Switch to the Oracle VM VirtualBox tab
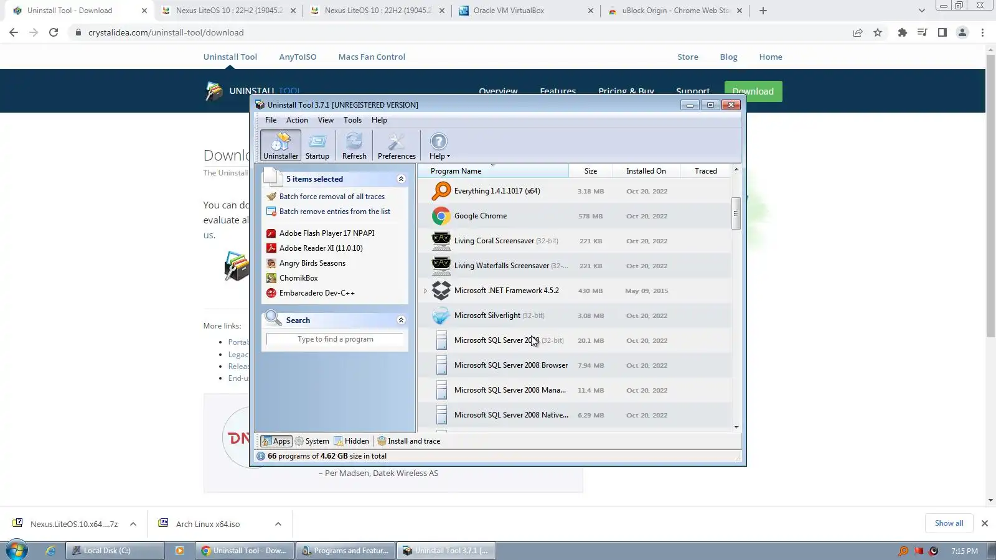Viewport: 996px width, 560px height. click(527, 11)
